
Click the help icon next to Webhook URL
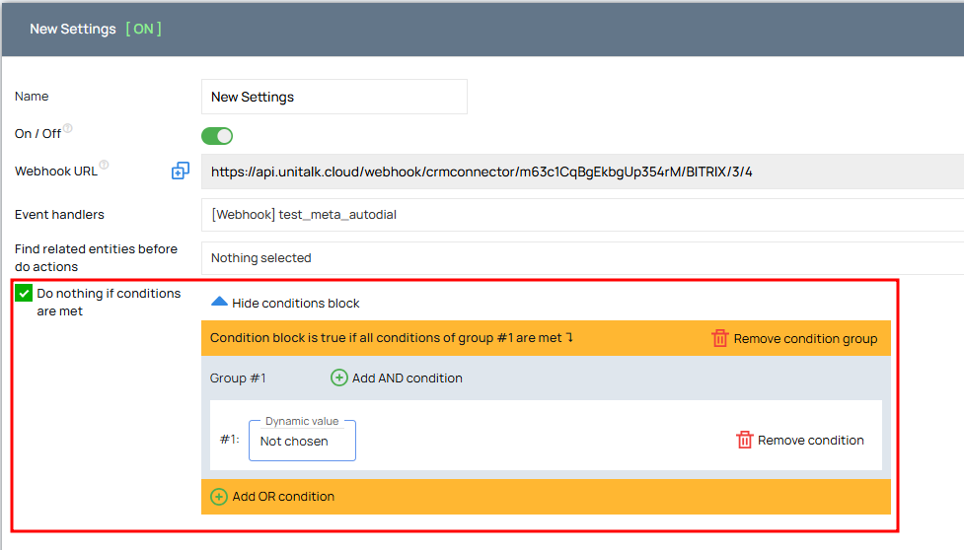coord(104,165)
